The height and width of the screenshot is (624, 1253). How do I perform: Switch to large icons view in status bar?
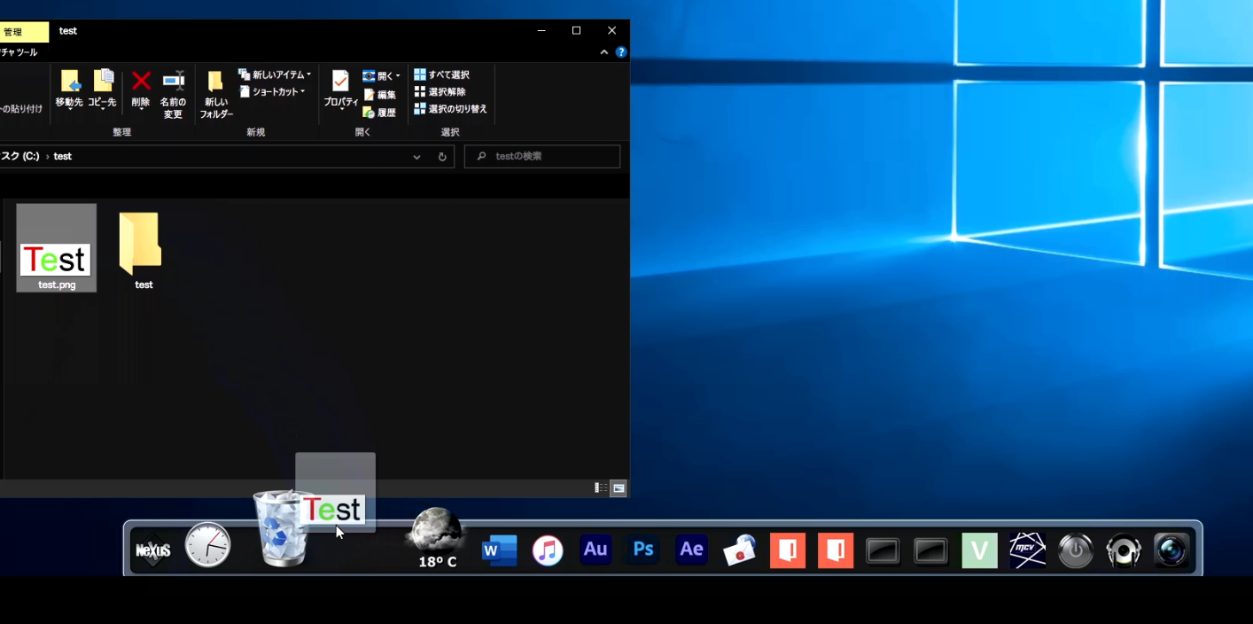(618, 488)
